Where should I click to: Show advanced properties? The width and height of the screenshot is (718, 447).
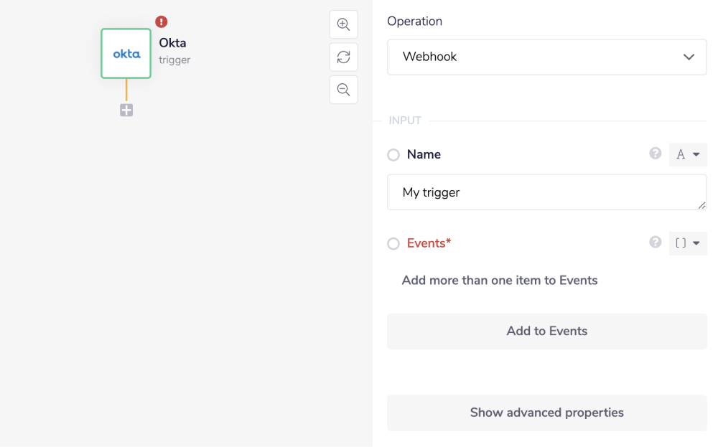coord(546,413)
